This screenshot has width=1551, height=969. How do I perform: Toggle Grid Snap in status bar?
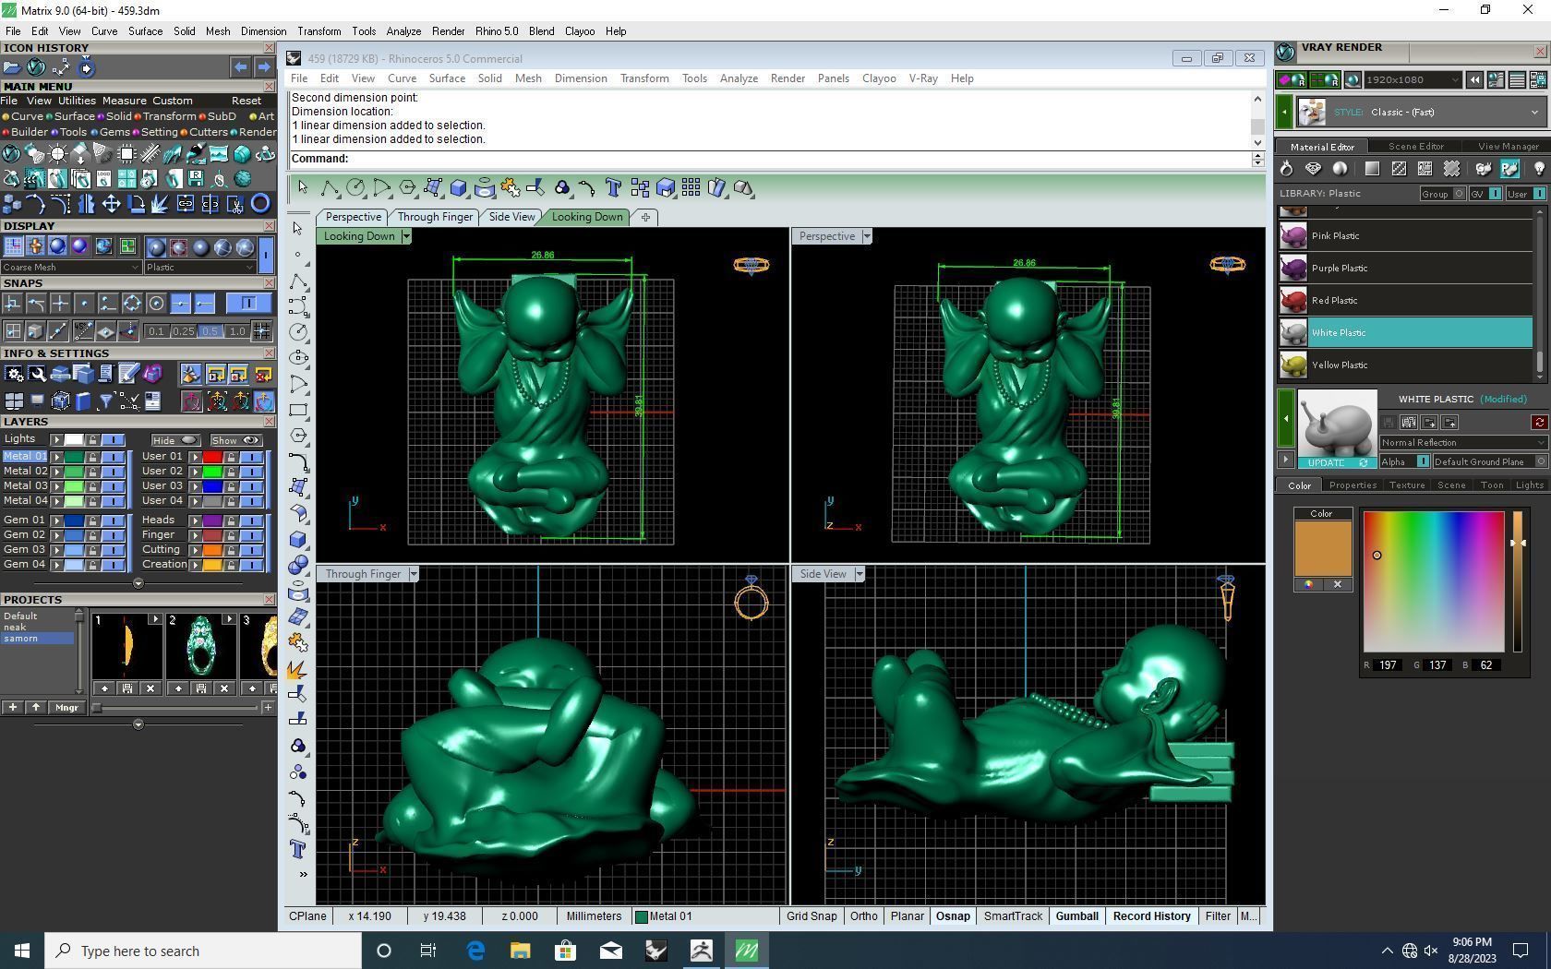point(812,916)
